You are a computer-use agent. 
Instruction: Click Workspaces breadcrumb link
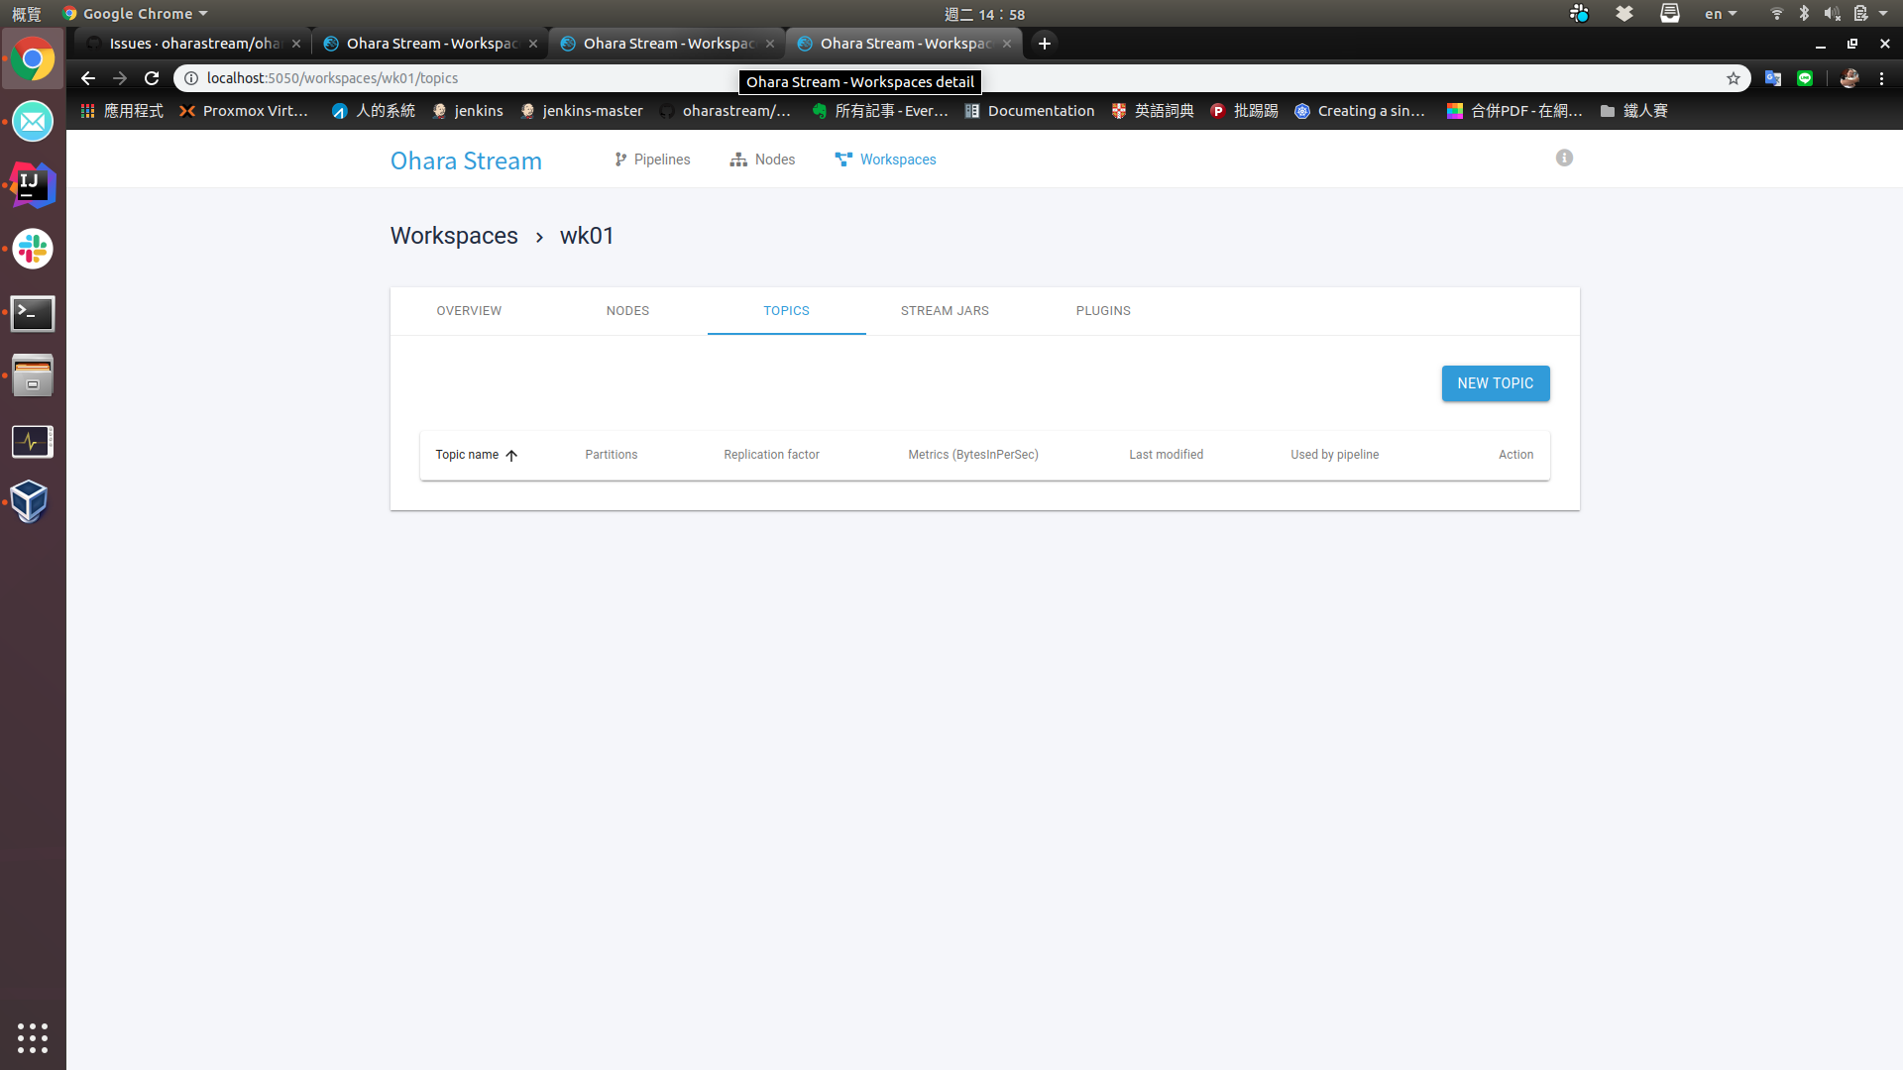[x=454, y=236]
